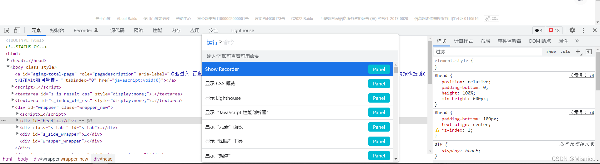This screenshot has height=164, width=600.
Task: Expand the div s_side_wrapper node
Action: (x=18, y=134)
